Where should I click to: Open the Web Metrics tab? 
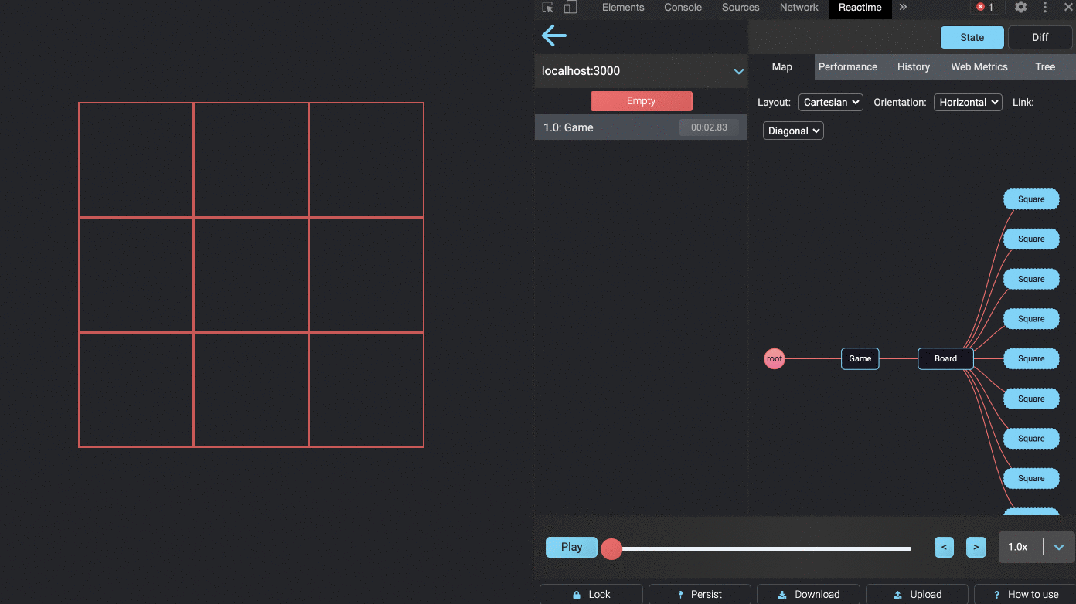pos(979,66)
